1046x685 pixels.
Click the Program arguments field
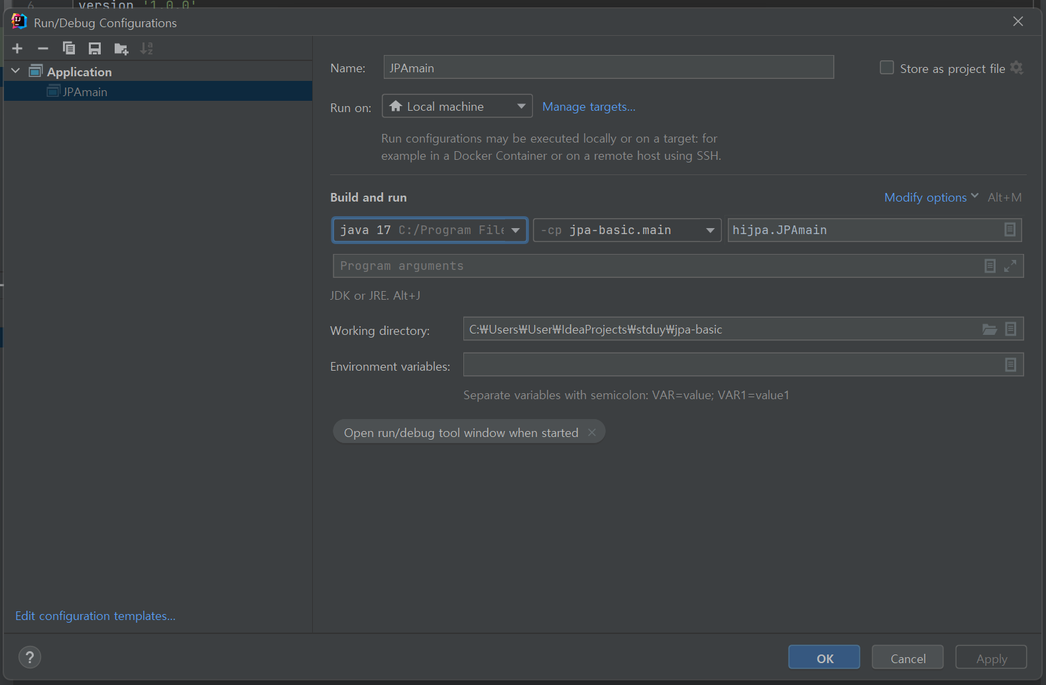pos(678,266)
